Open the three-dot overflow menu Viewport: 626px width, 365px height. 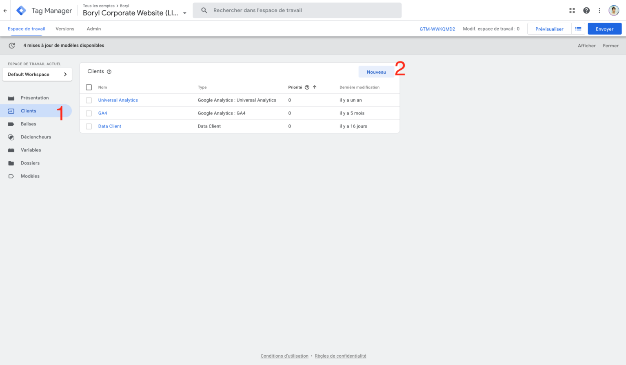click(x=599, y=10)
